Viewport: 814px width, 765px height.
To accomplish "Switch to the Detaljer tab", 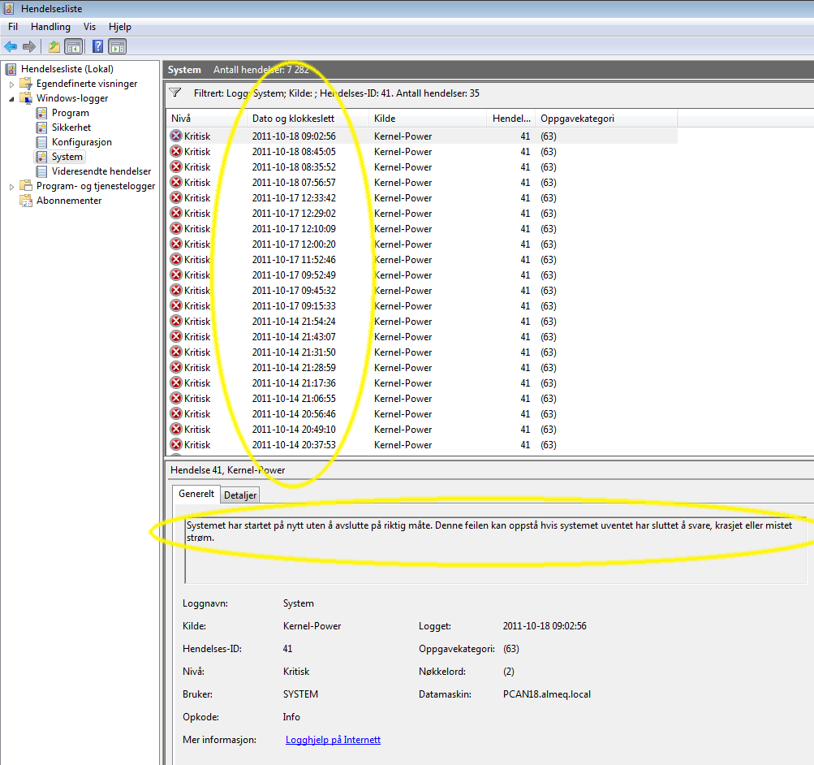I will tap(239, 495).
